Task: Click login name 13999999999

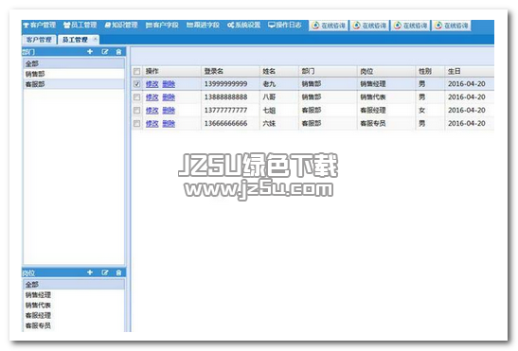Action: tap(225, 84)
